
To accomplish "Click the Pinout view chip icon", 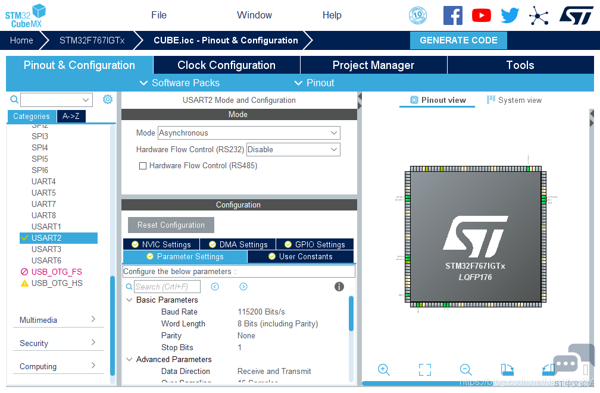I will click(x=414, y=100).
